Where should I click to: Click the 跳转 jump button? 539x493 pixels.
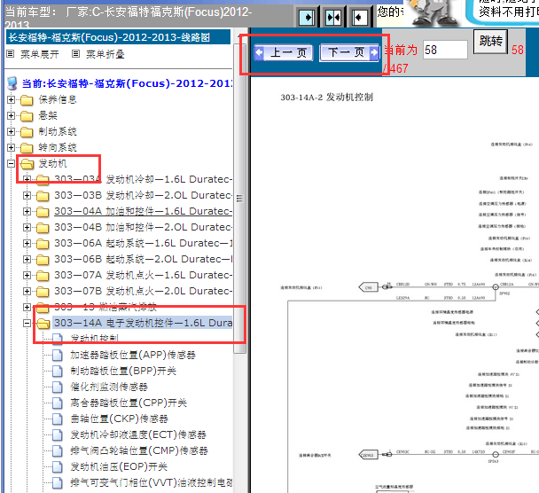tap(490, 42)
